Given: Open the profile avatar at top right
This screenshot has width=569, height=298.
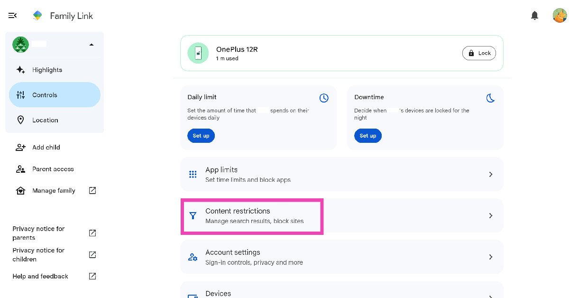Looking at the screenshot, I should (x=560, y=16).
